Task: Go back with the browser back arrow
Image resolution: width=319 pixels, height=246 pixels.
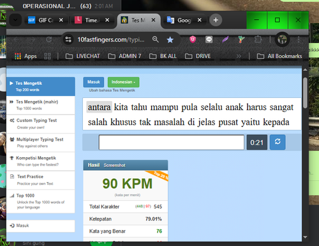Action: click(x=17, y=40)
